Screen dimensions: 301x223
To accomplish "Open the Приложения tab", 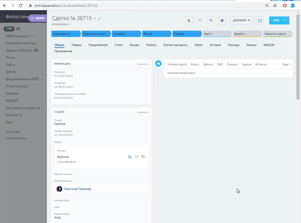I will pyautogui.click(x=63, y=51).
